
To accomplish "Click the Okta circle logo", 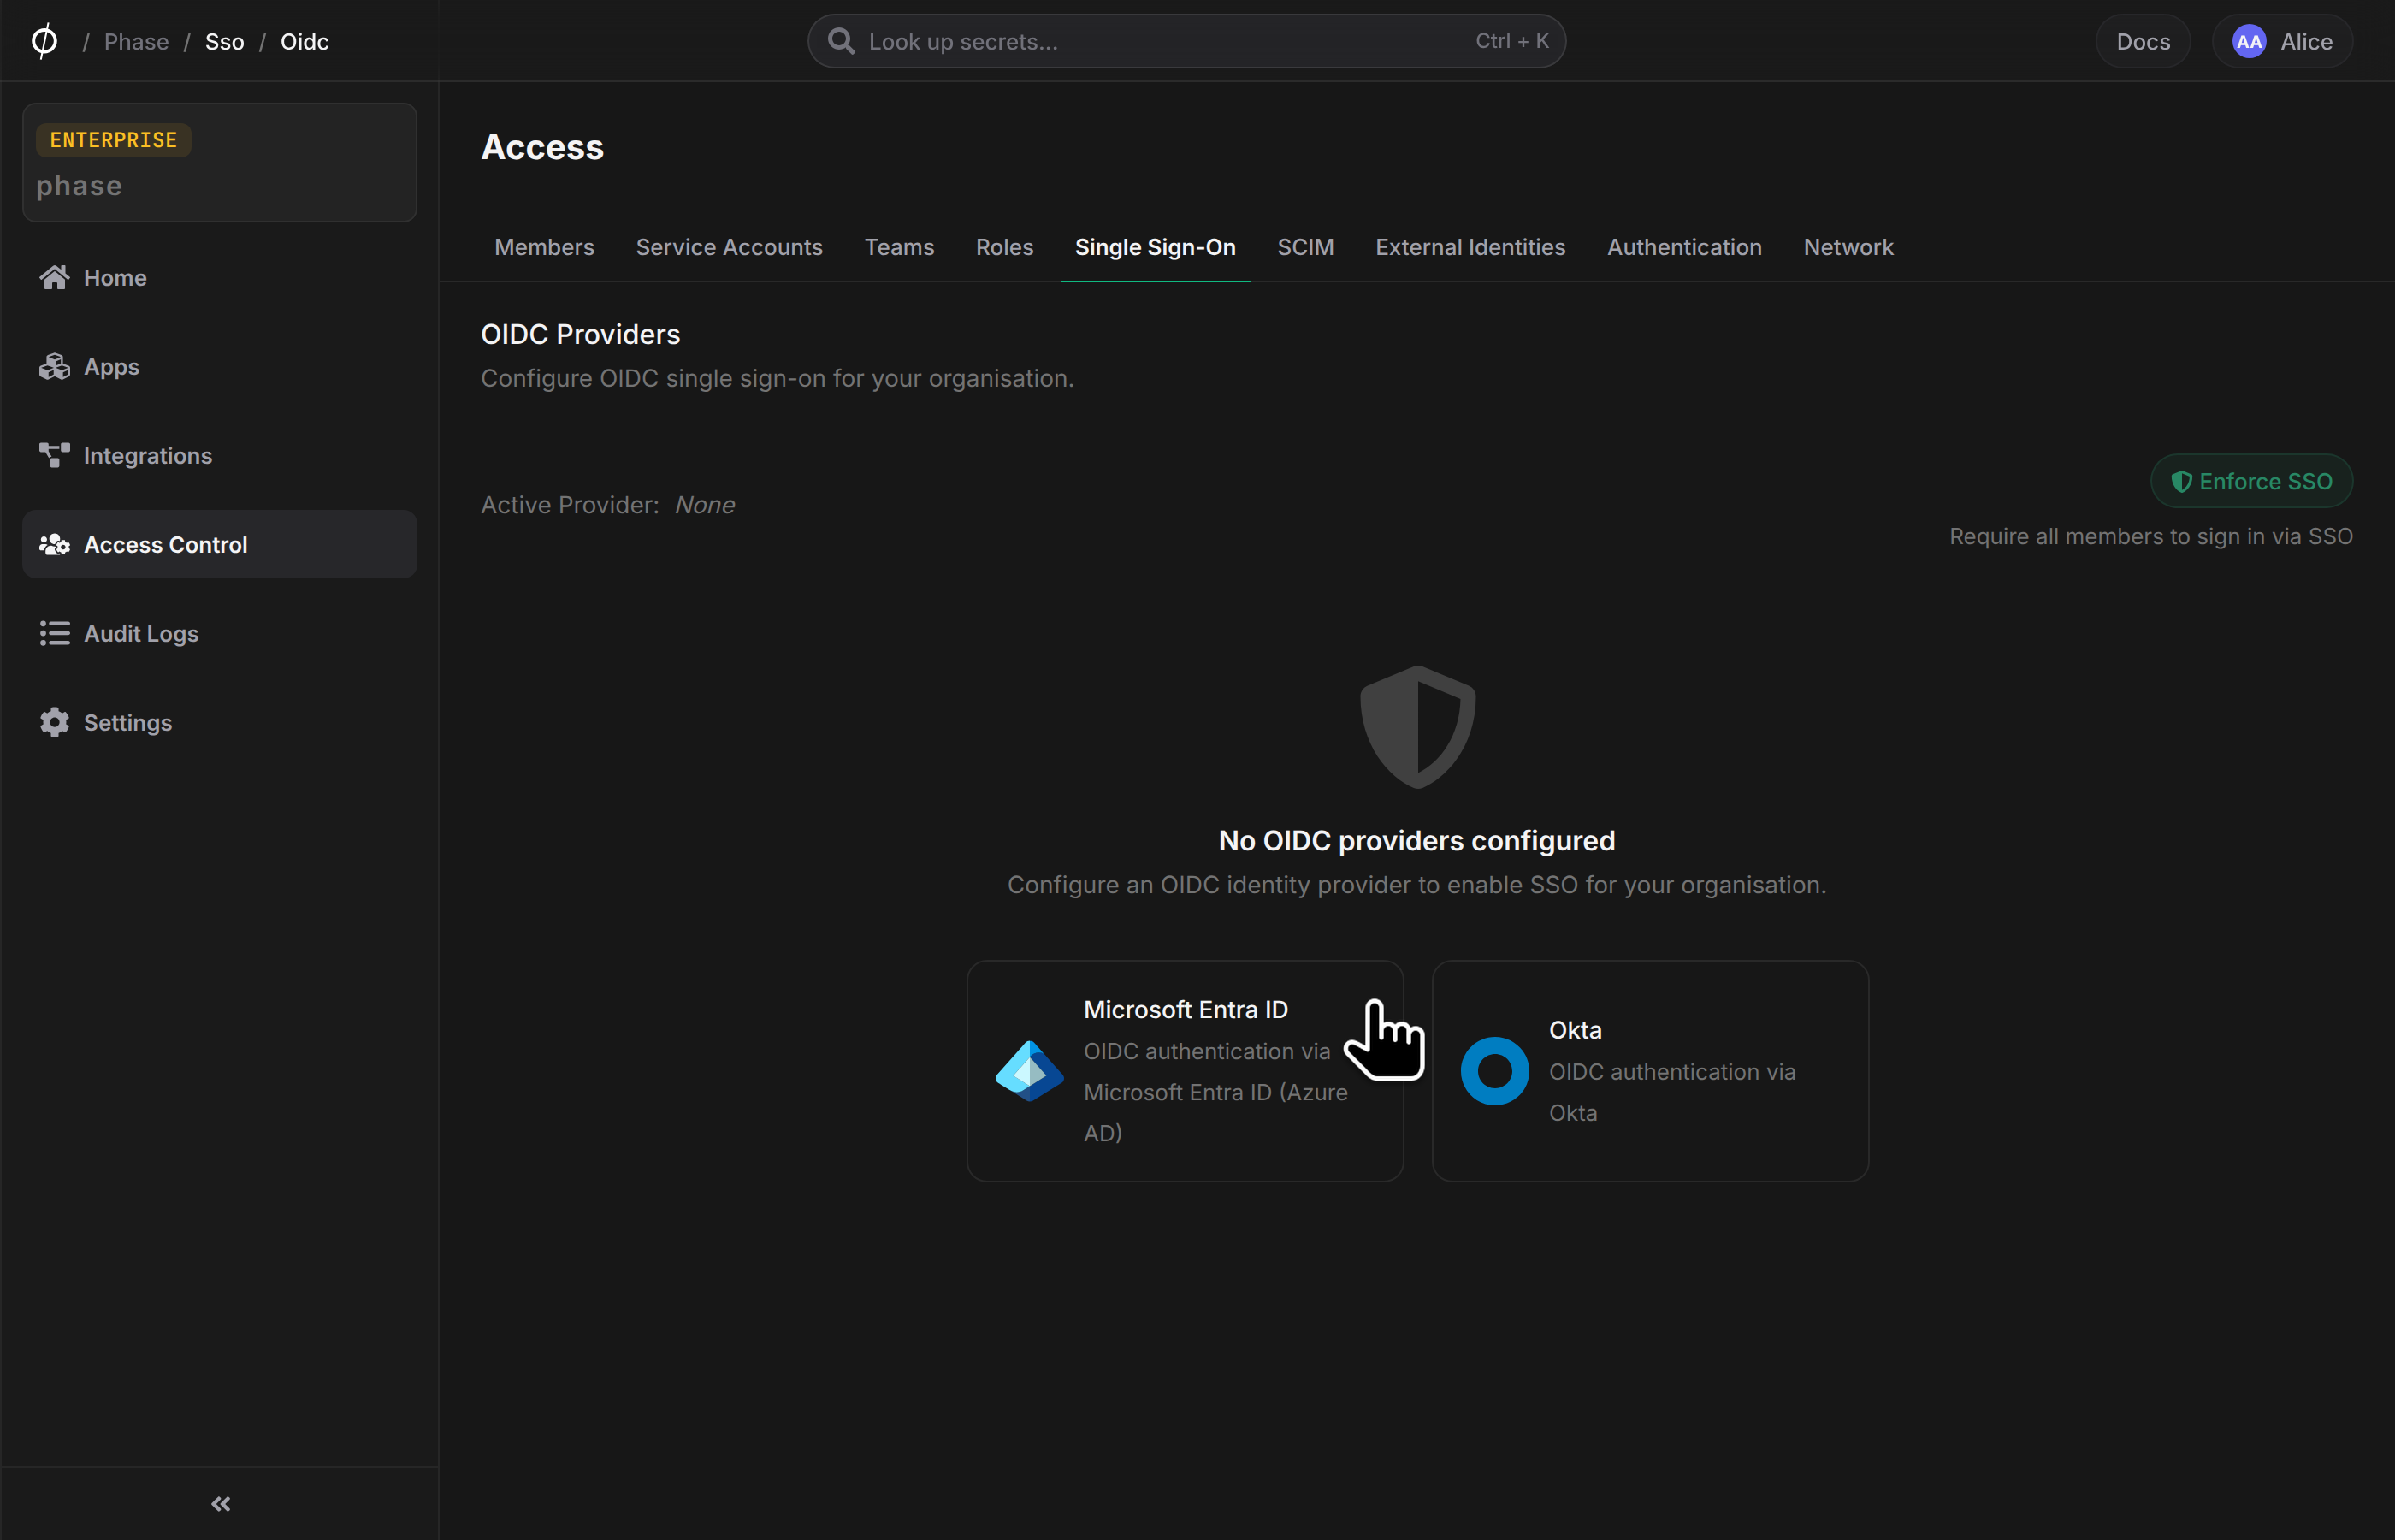I will coord(1494,1071).
